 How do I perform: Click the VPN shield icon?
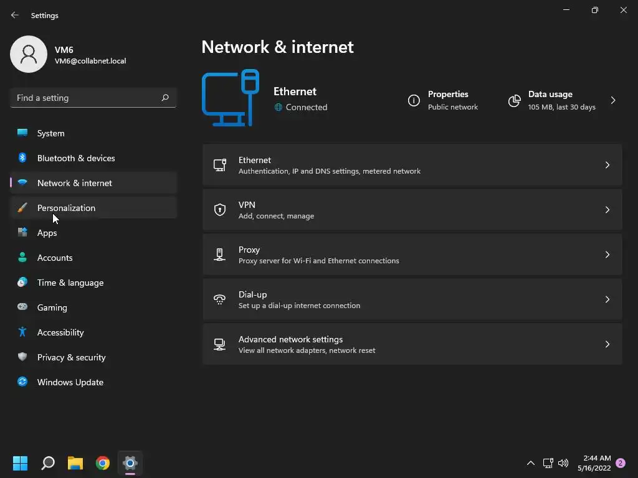219,210
